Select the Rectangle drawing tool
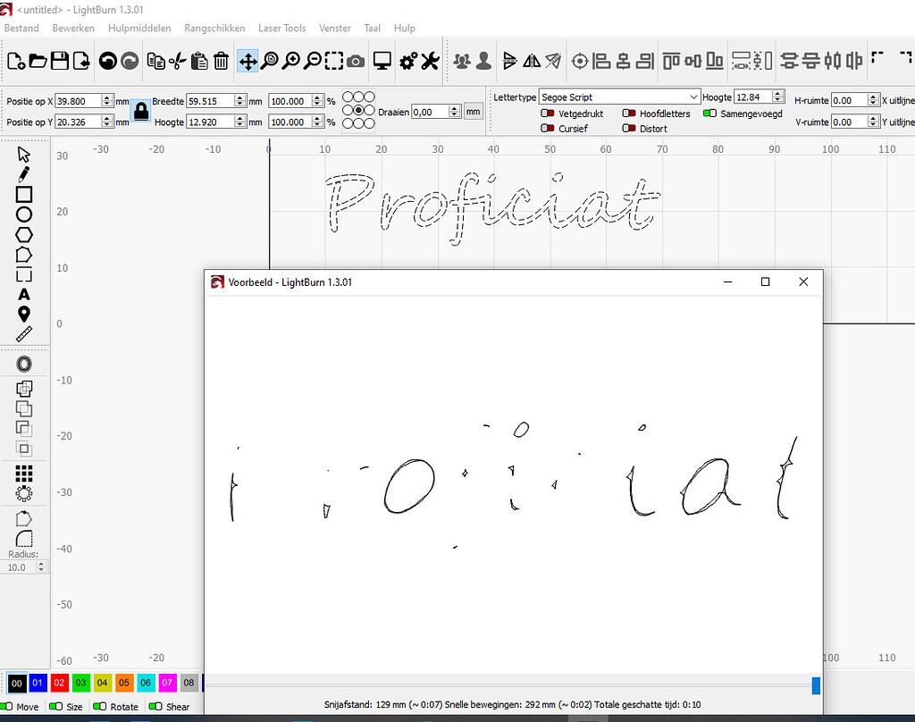The height and width of the screenshot is (722, 915). coord(24,194)
